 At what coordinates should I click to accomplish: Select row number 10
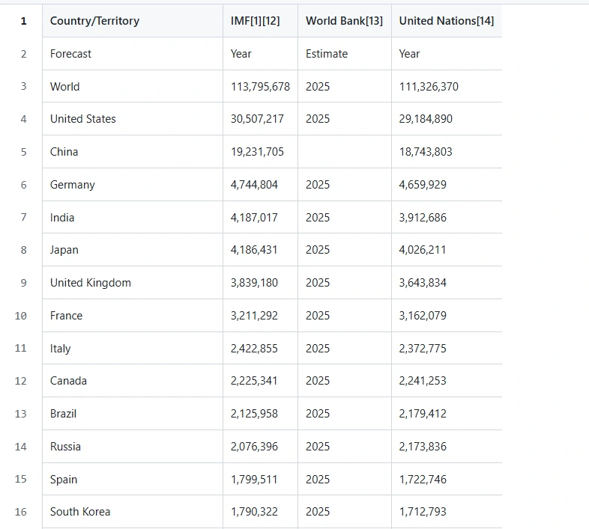[x=21, y=316]
